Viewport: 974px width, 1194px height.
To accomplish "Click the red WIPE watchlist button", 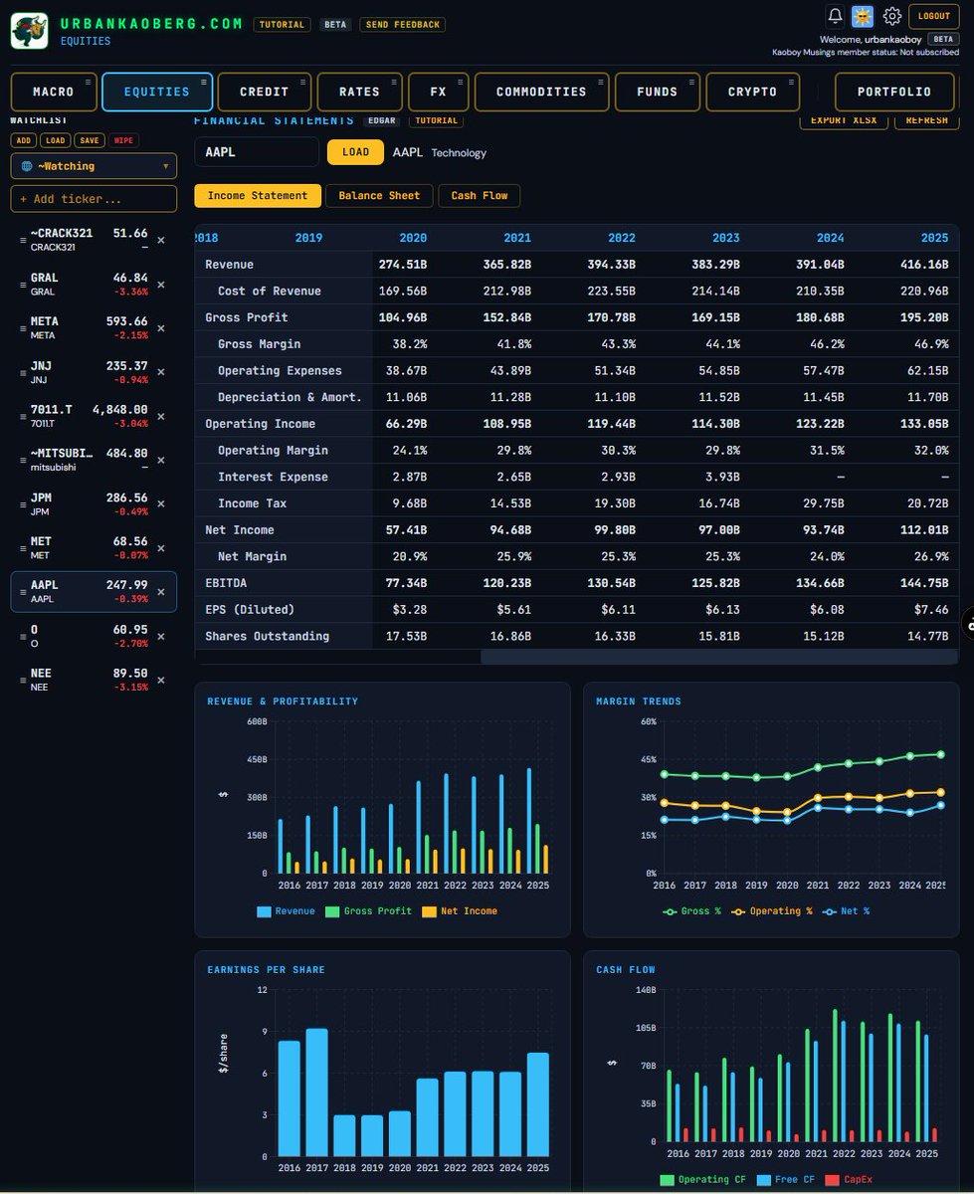I will click(123, 140).
